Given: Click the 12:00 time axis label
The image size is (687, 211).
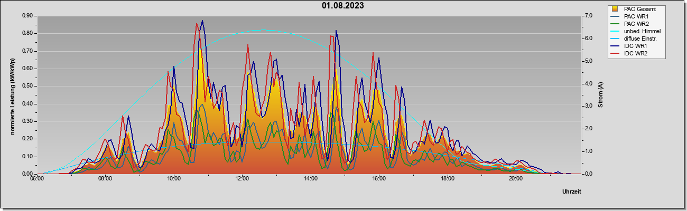Looking at the screenshot, I should (243, 179).
